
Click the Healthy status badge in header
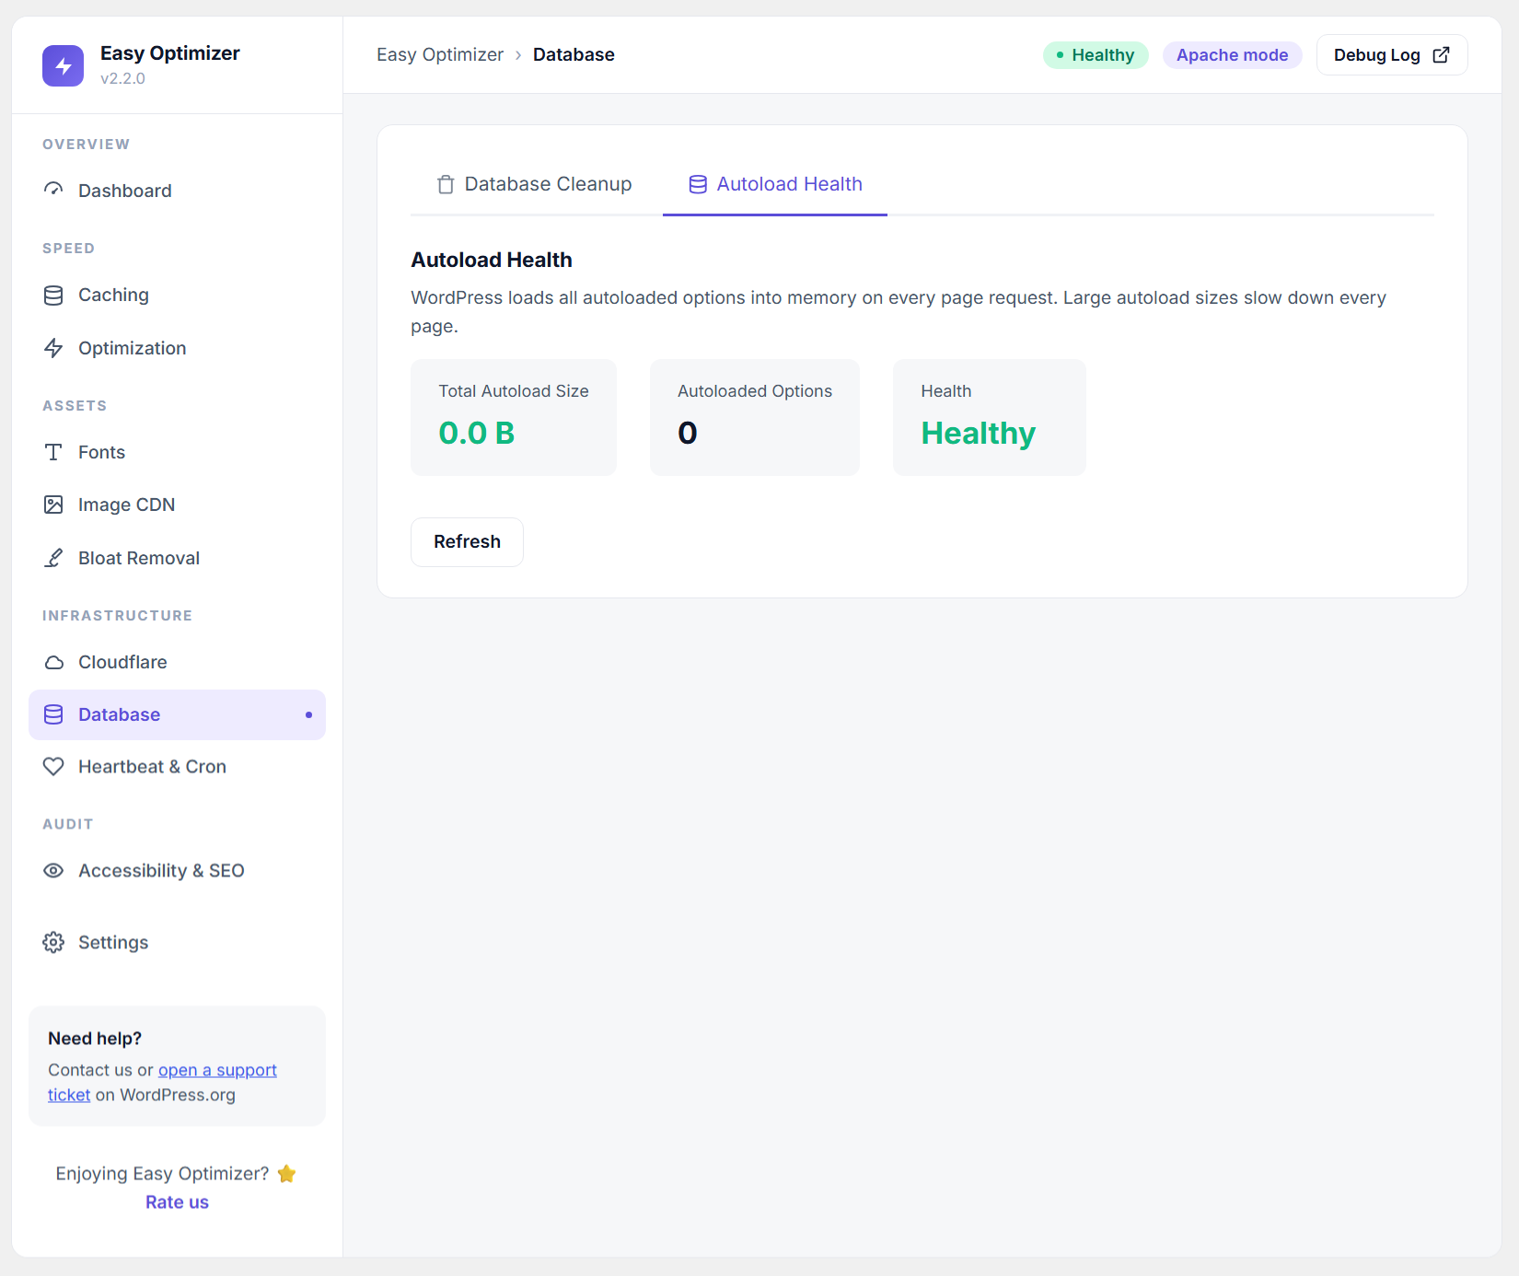point(1096,55)
